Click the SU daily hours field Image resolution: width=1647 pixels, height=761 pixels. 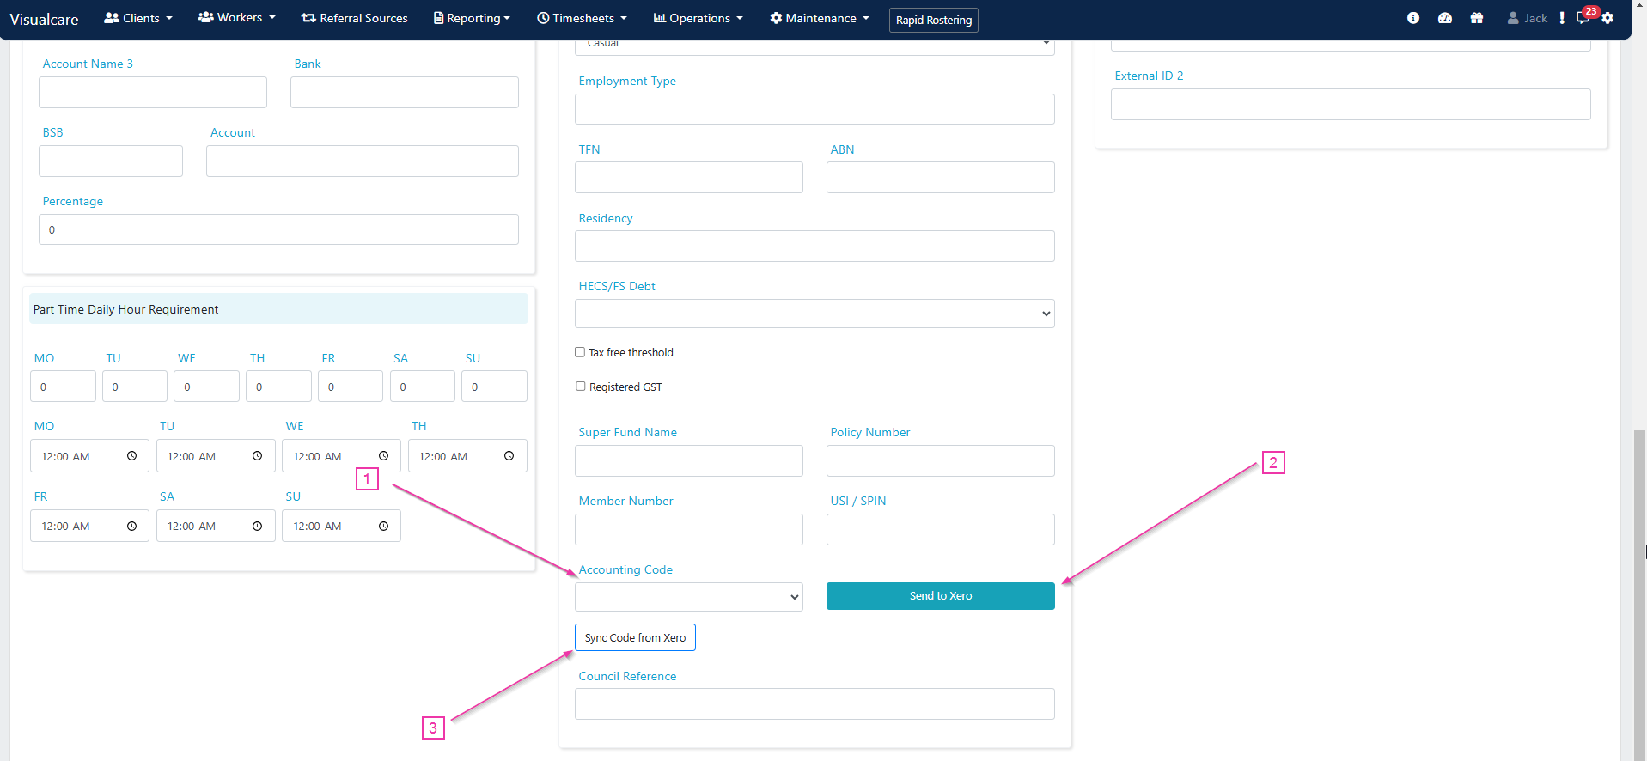coord(494,387)
